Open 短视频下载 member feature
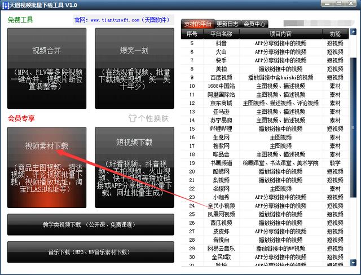Image resolution: width=361 pixels, height=275 pixels. coord(134,167)
